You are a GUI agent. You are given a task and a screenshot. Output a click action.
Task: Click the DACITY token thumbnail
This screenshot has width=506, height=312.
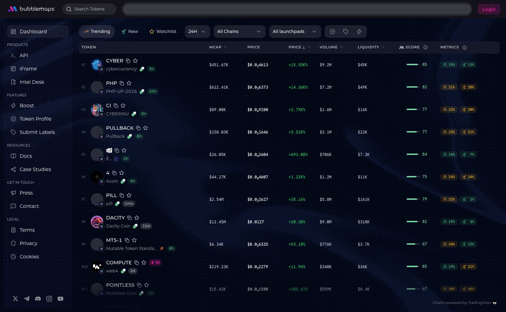[97, 222]
